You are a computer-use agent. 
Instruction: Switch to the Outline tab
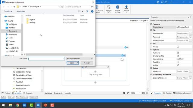pyautogui.click(x=167, y=93)
